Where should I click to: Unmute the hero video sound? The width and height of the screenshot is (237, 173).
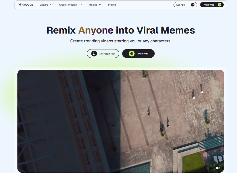[218, 168]
